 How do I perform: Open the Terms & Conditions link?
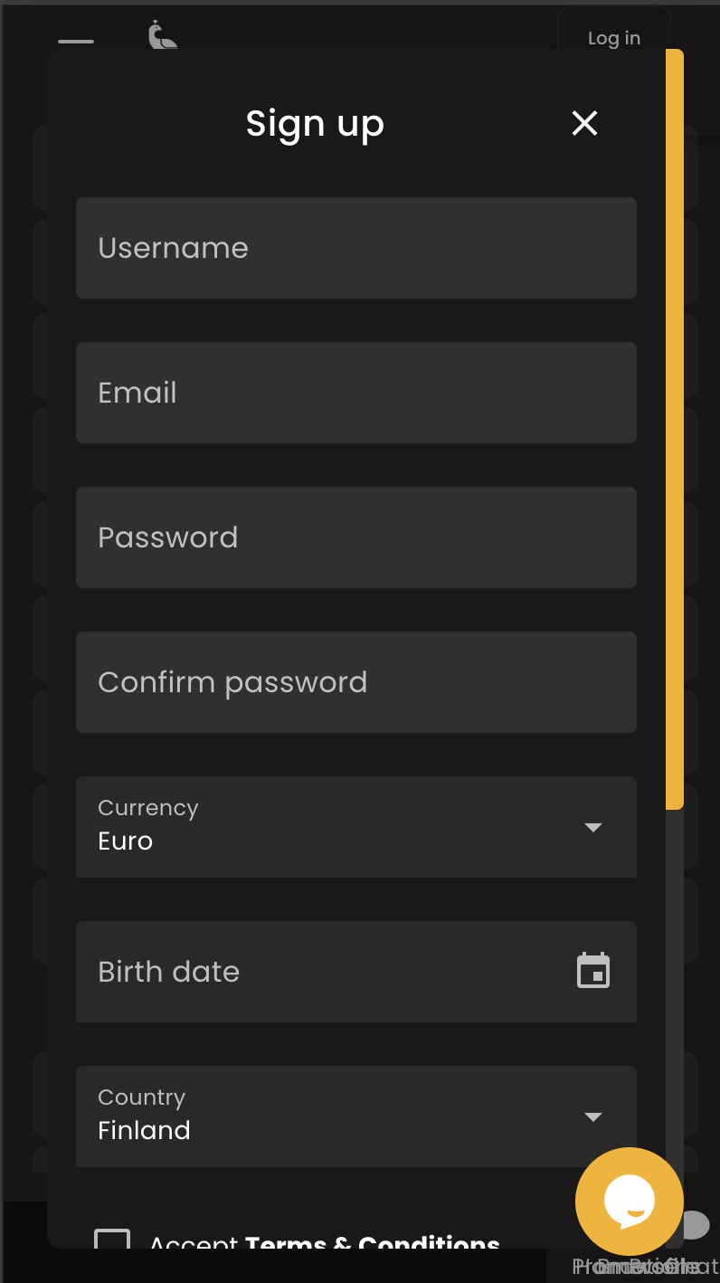(372, 1240)
